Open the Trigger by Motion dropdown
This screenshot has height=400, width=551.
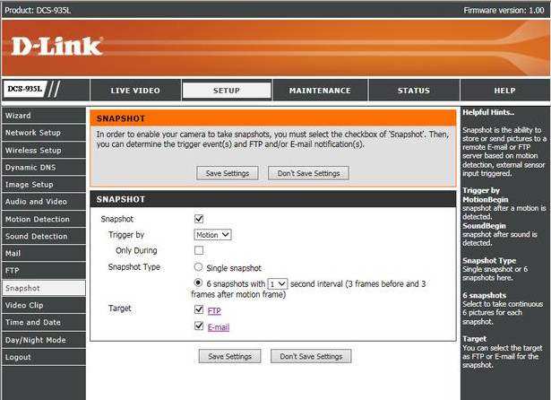(212, 235)
